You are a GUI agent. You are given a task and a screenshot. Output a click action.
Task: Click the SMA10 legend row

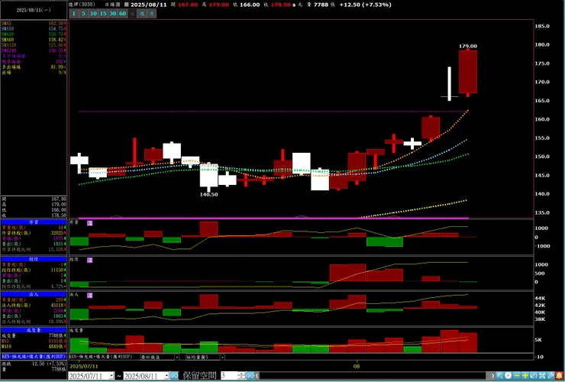pos(33,28)
